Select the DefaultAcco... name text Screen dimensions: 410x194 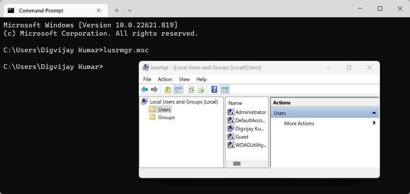[250, 121]
